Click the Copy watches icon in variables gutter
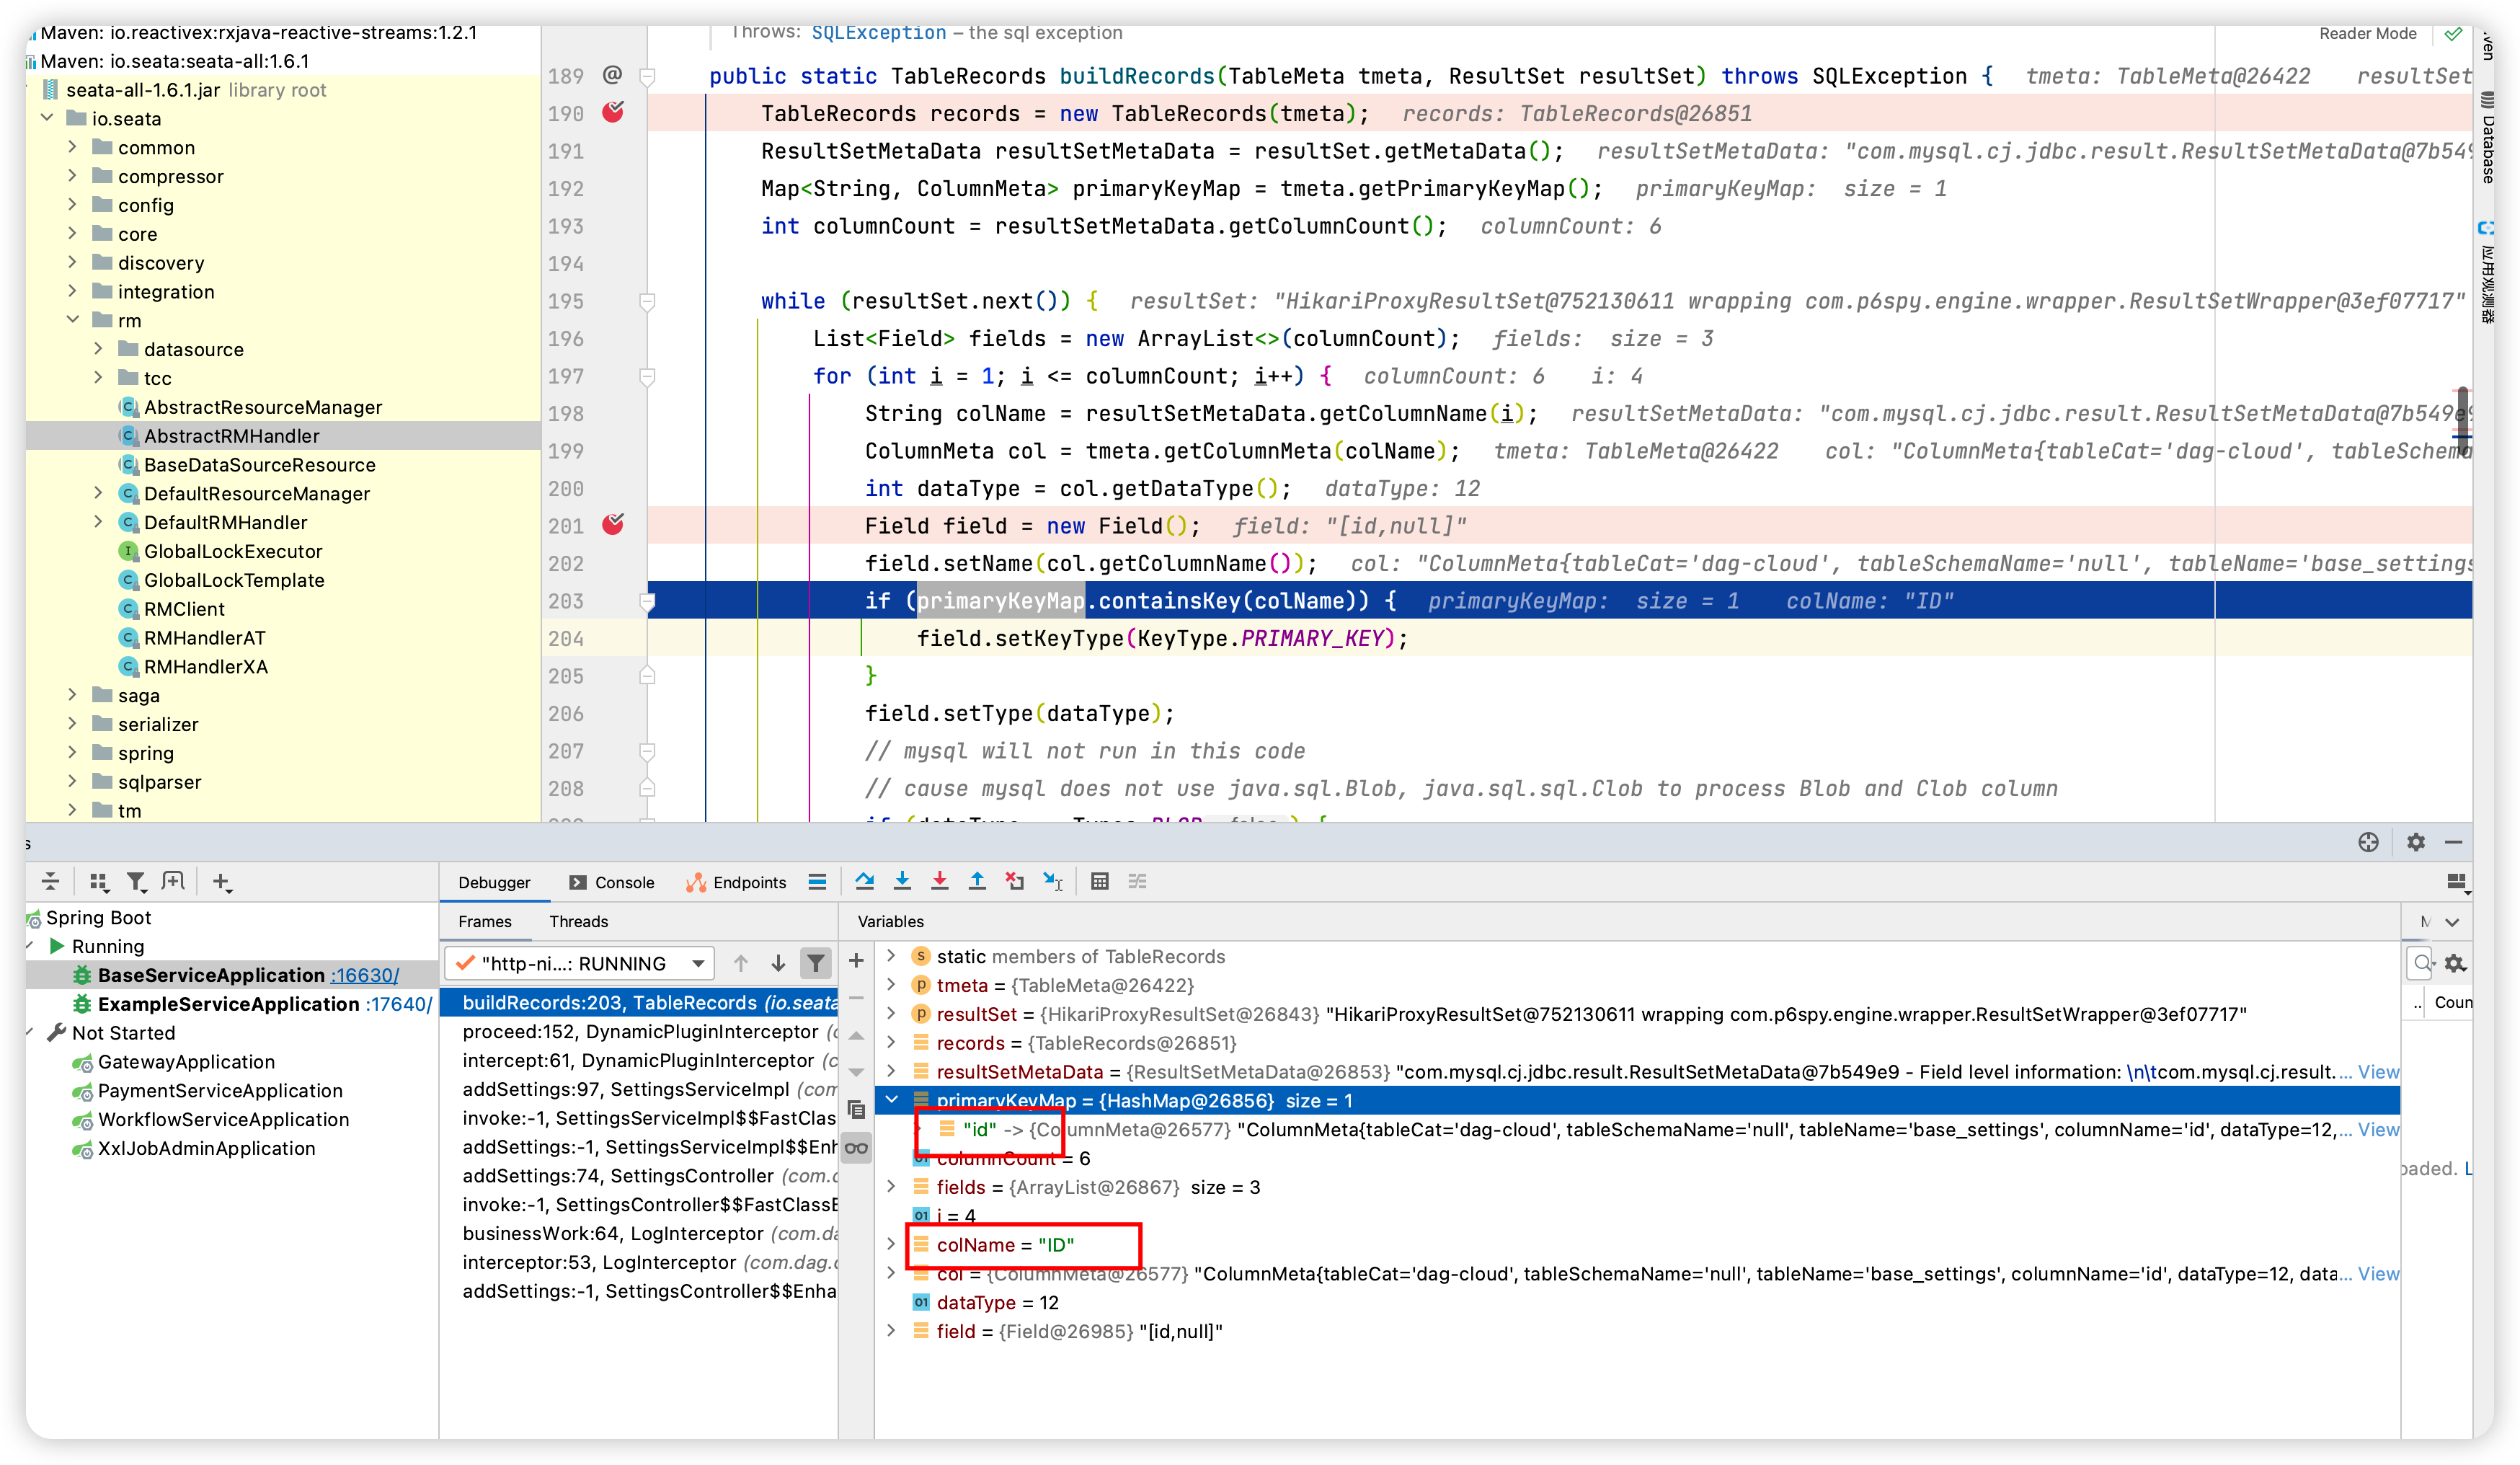This screenshot has width=2520, height=1465. (856, 1110)
